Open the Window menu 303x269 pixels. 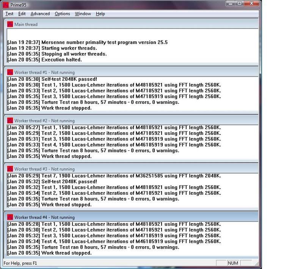[x=83, y=14]
